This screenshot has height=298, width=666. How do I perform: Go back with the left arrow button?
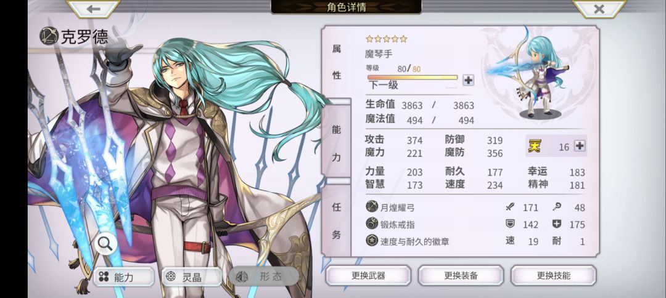click(x=94, y=9)
